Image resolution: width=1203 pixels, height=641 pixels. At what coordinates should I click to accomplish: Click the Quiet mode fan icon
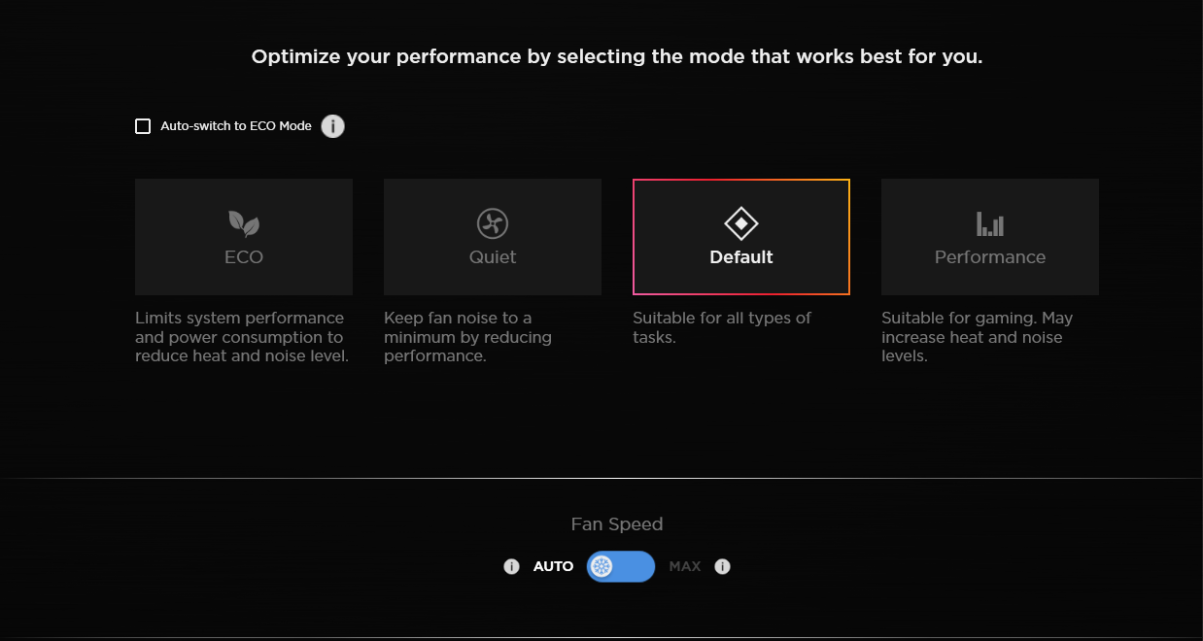point(493,224)
